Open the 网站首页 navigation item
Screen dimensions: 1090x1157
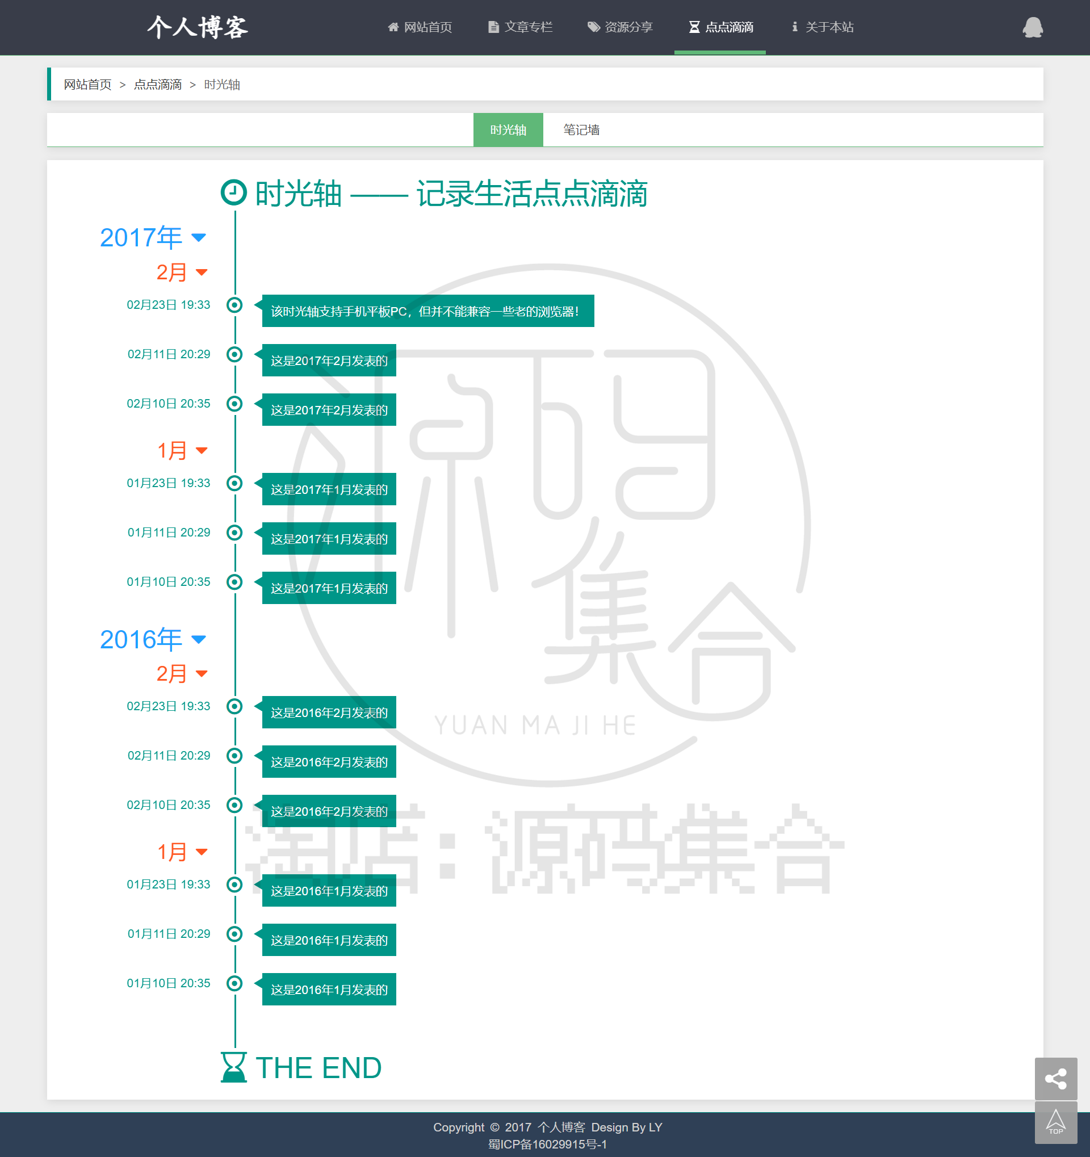(x=420, y=27)
